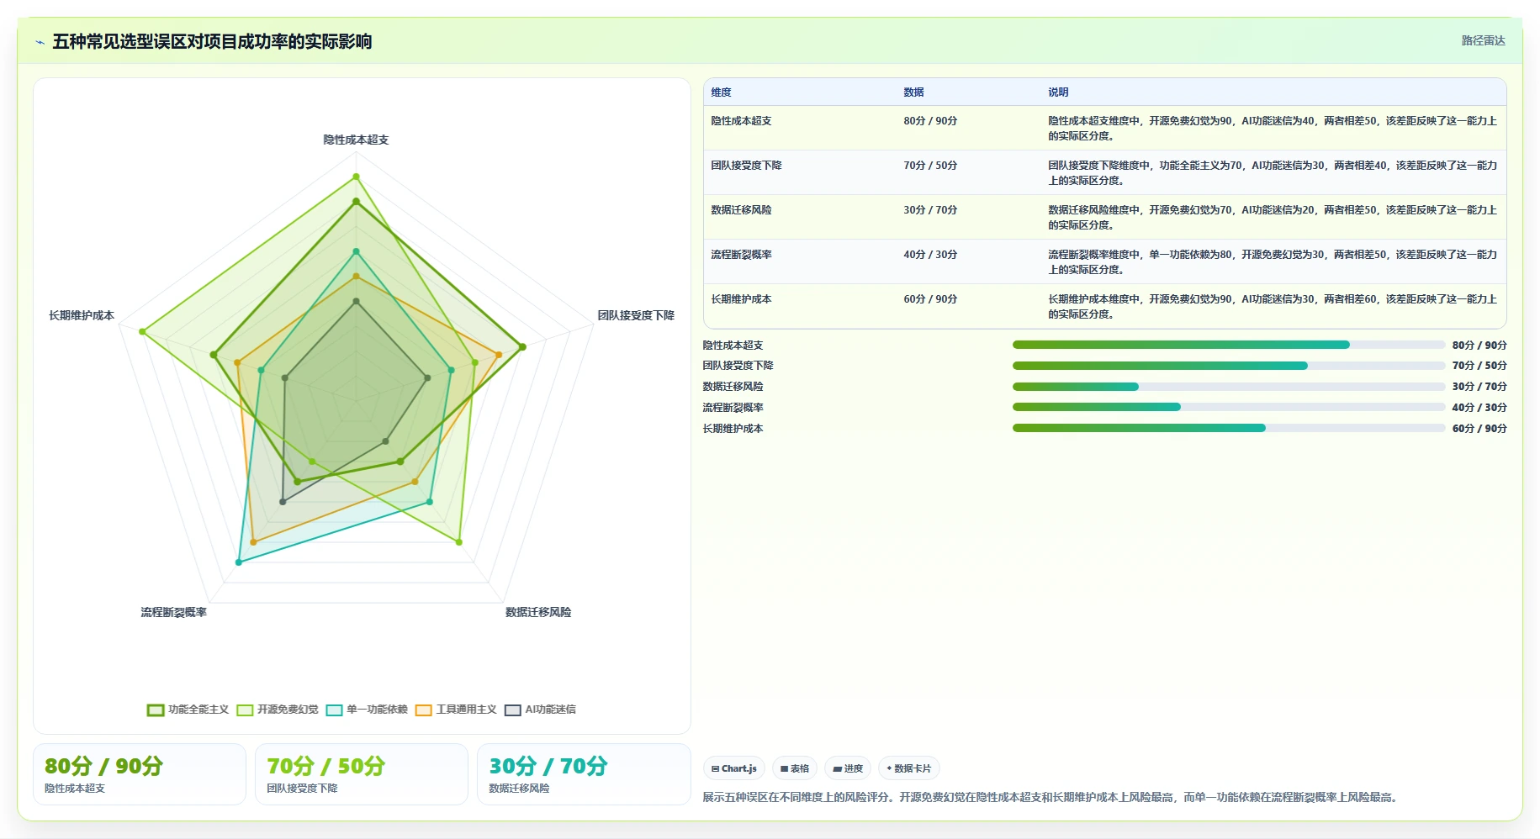Click 单一功能依赖 data point on 流程断裂概率 axis

click(x=239, y=562)
